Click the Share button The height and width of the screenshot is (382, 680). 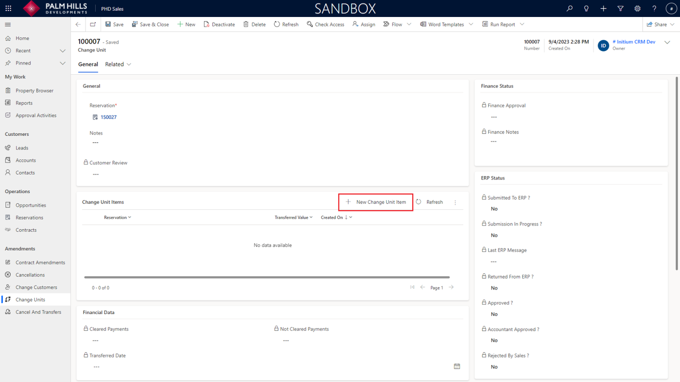click(657, 24)
